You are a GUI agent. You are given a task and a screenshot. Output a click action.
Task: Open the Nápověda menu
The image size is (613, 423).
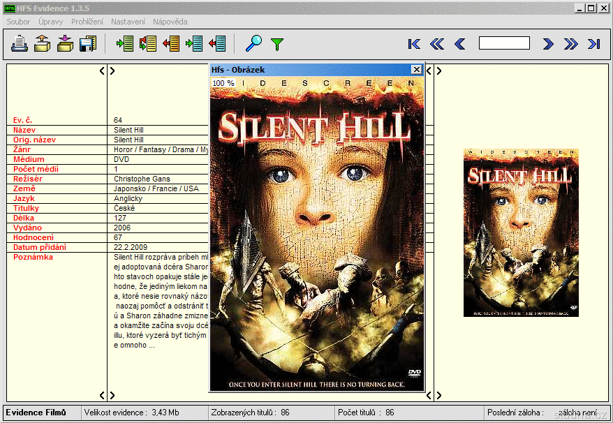pyautogui.click(x=170, y=22)
